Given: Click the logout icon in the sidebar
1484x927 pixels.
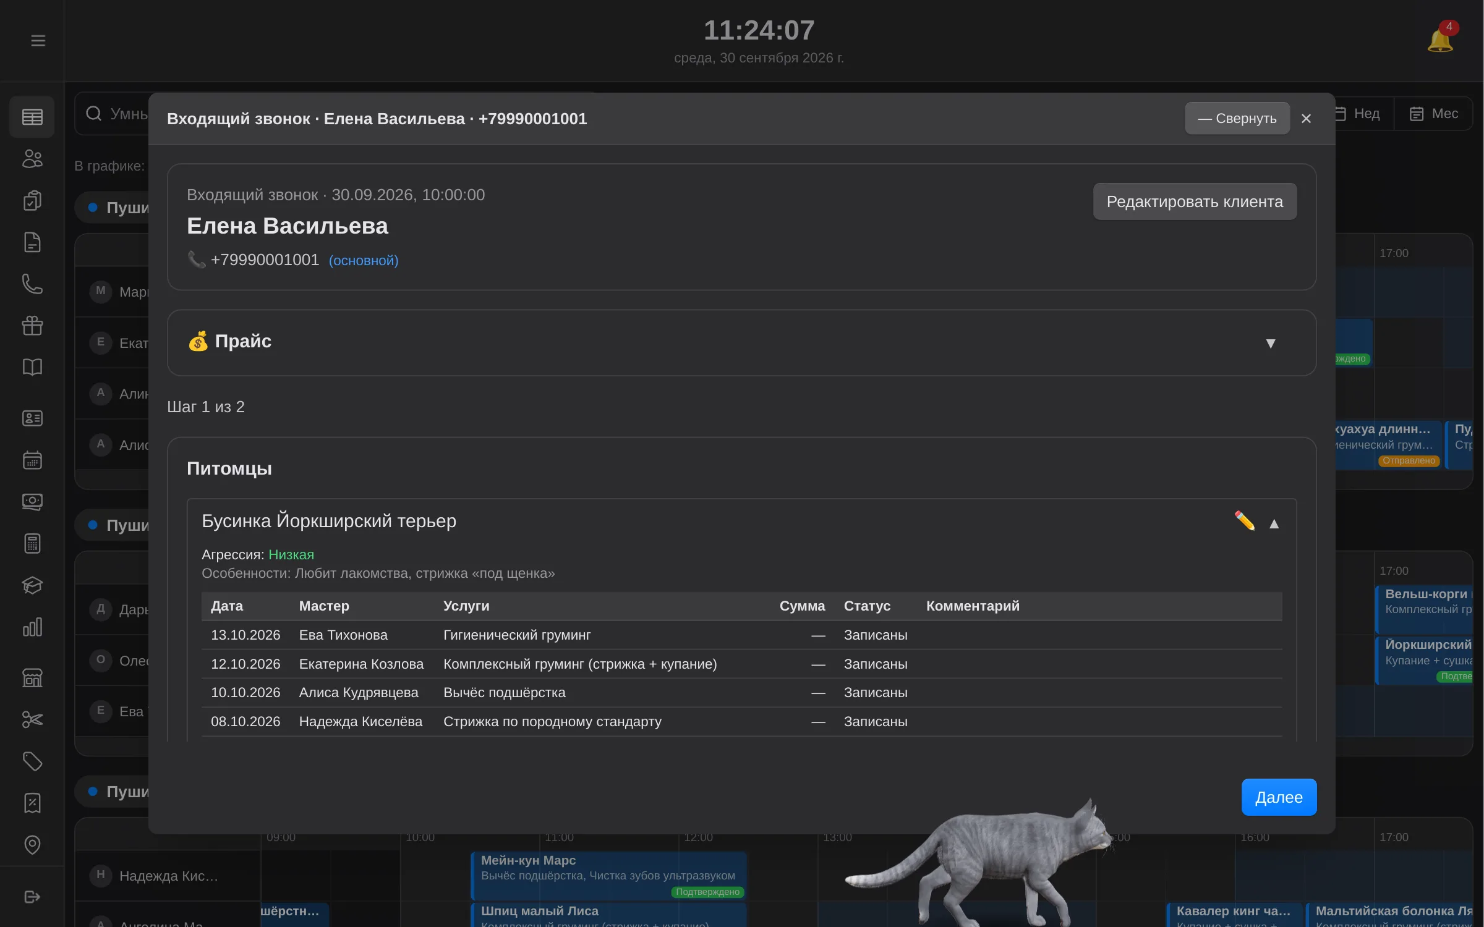Looking at the screenshot, I should [32, 897].
